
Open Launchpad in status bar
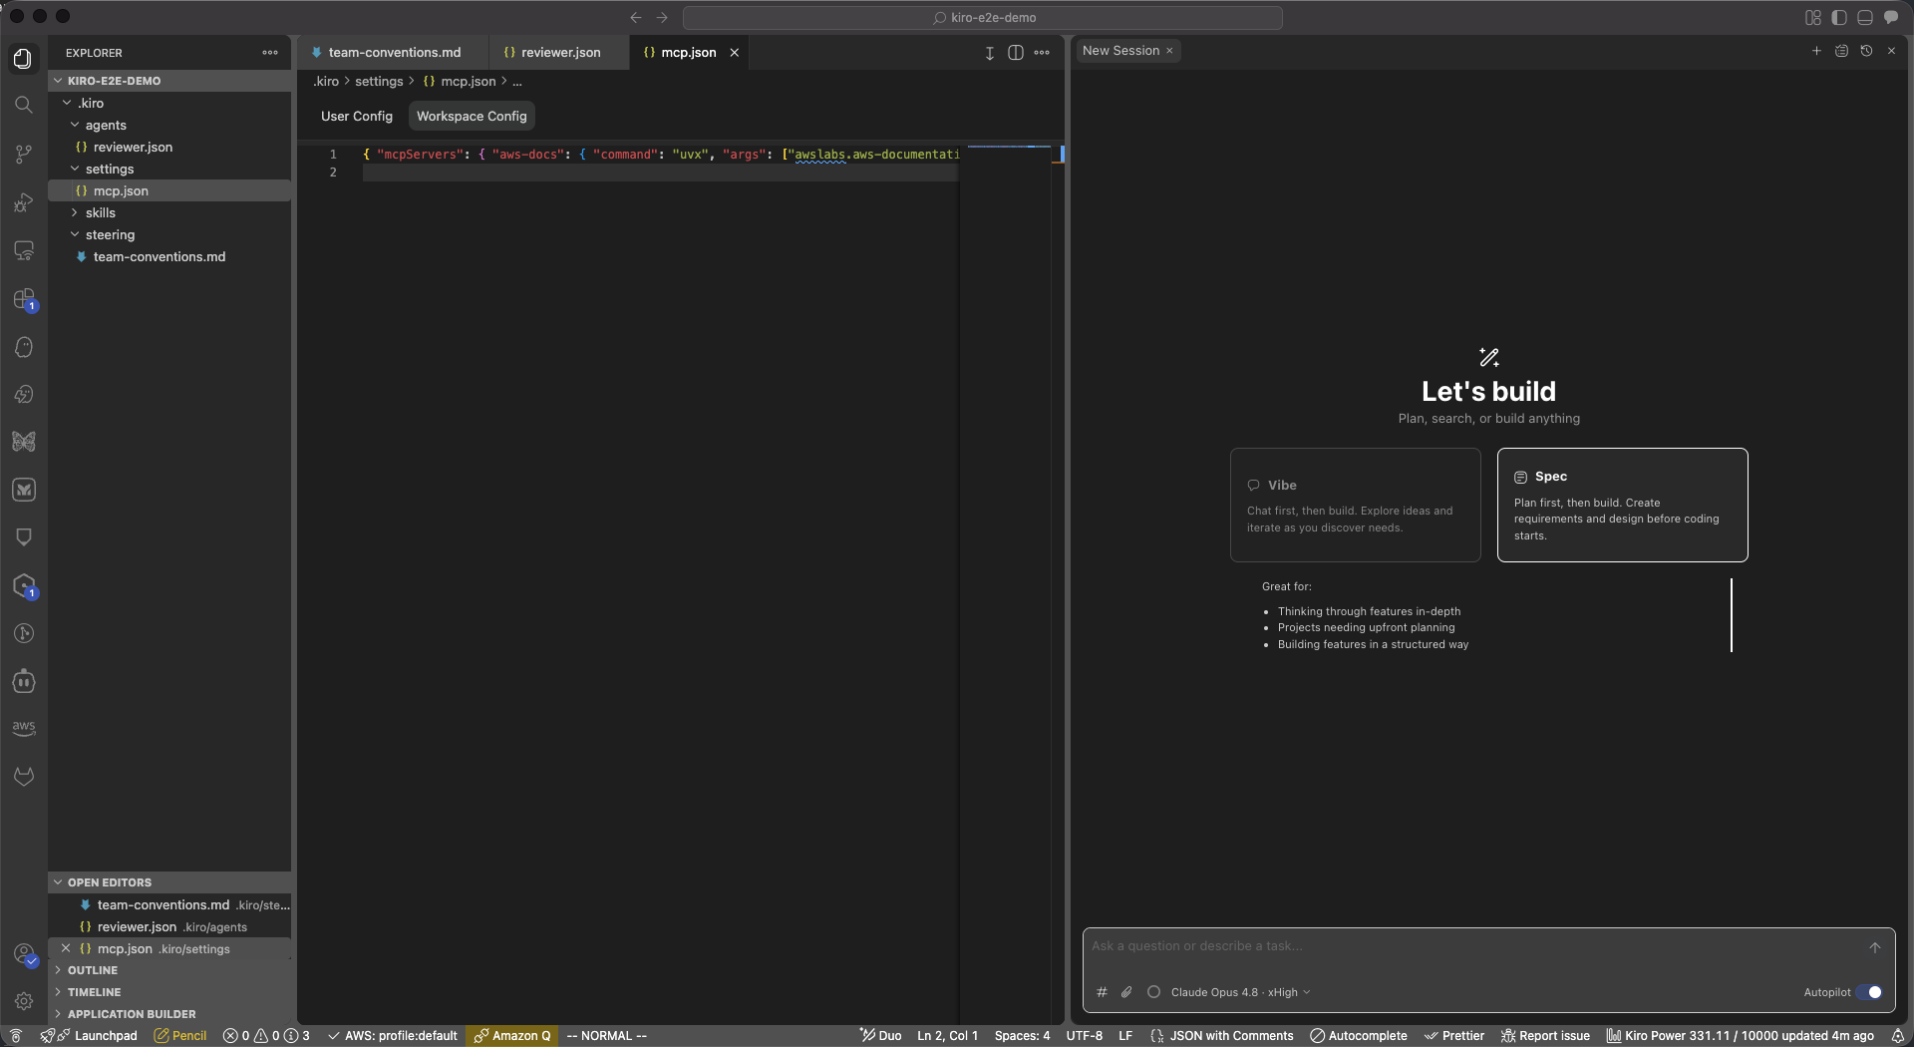tap(97, 1036)
